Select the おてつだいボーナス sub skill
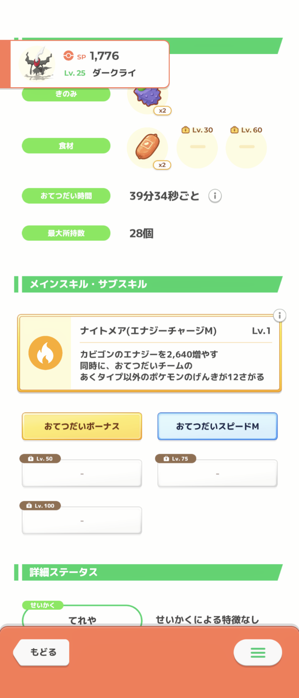 tap(82, 426)
